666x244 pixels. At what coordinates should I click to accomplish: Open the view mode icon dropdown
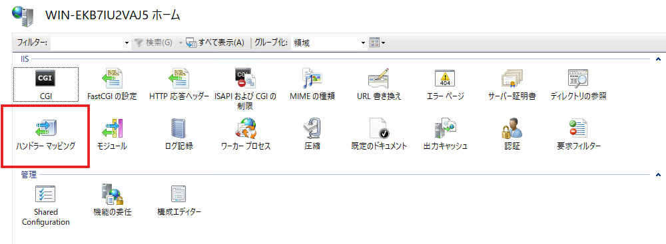[x=377, y=43]
